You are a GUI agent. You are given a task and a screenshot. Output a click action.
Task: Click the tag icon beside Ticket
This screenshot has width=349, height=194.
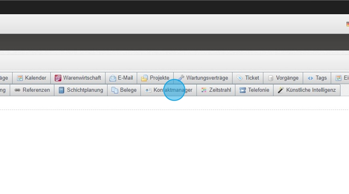pyautogui.click(x=240, y=78)
